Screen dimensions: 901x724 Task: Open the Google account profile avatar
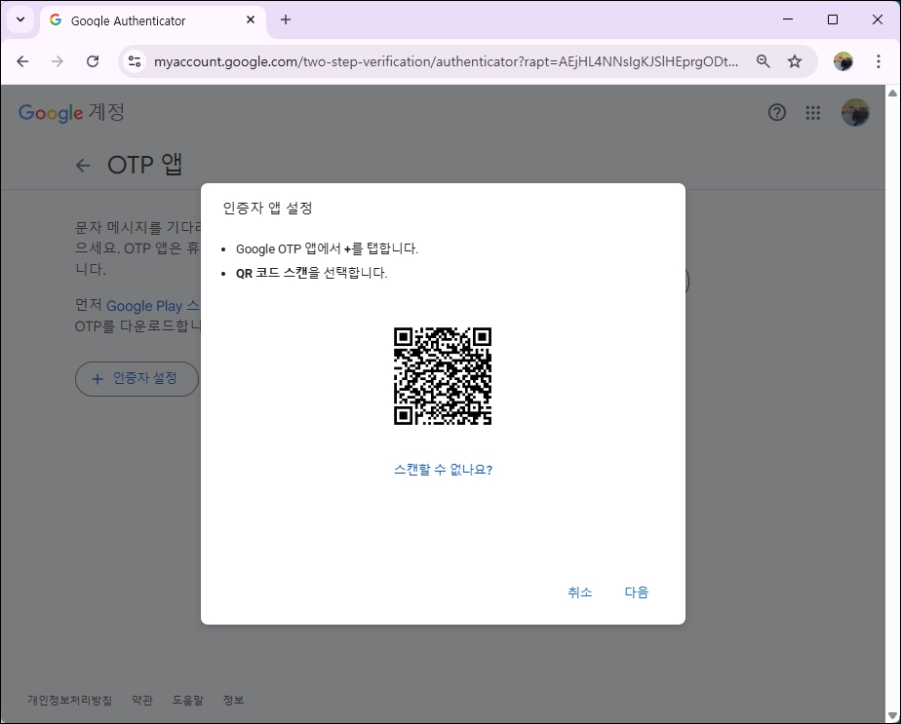pos(855,112)
